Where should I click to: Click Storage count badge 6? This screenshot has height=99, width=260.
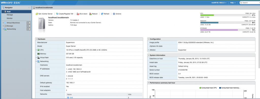pyautogui.click(x=29, y=26)
